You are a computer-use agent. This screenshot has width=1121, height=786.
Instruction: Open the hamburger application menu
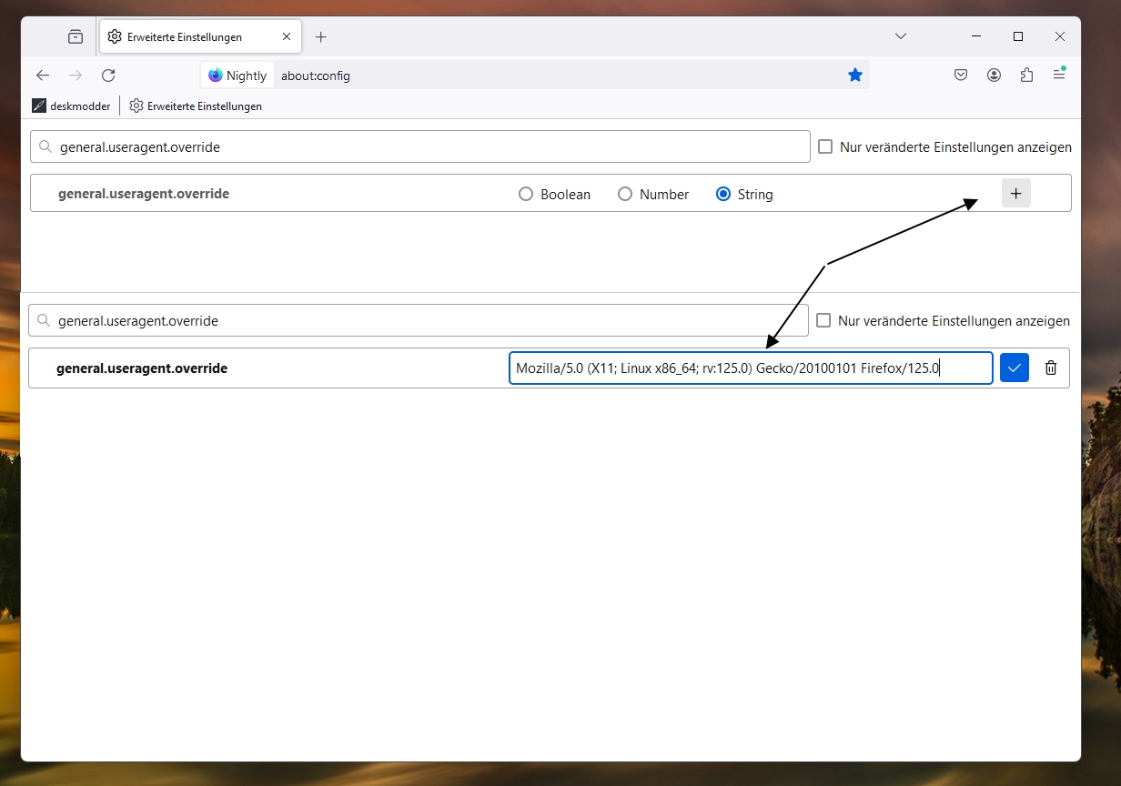click(x=1059, y=76)
